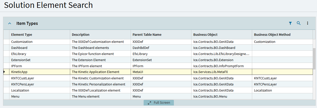The height and width of the screenshot is (108, 317).
Task: Collapse the Item Types panel chevron
Action: coord(10,23)
